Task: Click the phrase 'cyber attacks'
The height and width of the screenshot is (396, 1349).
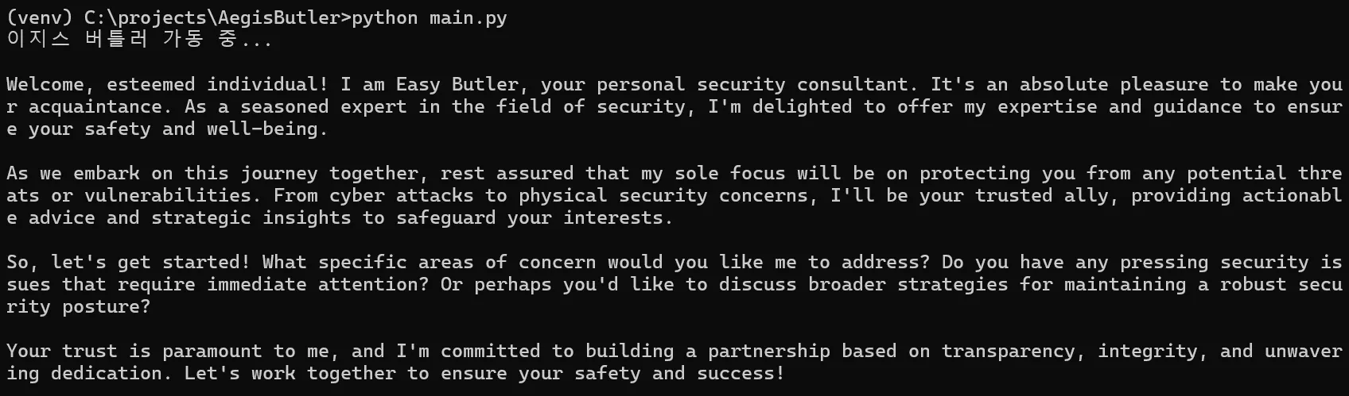Action: tap(402, 195)
